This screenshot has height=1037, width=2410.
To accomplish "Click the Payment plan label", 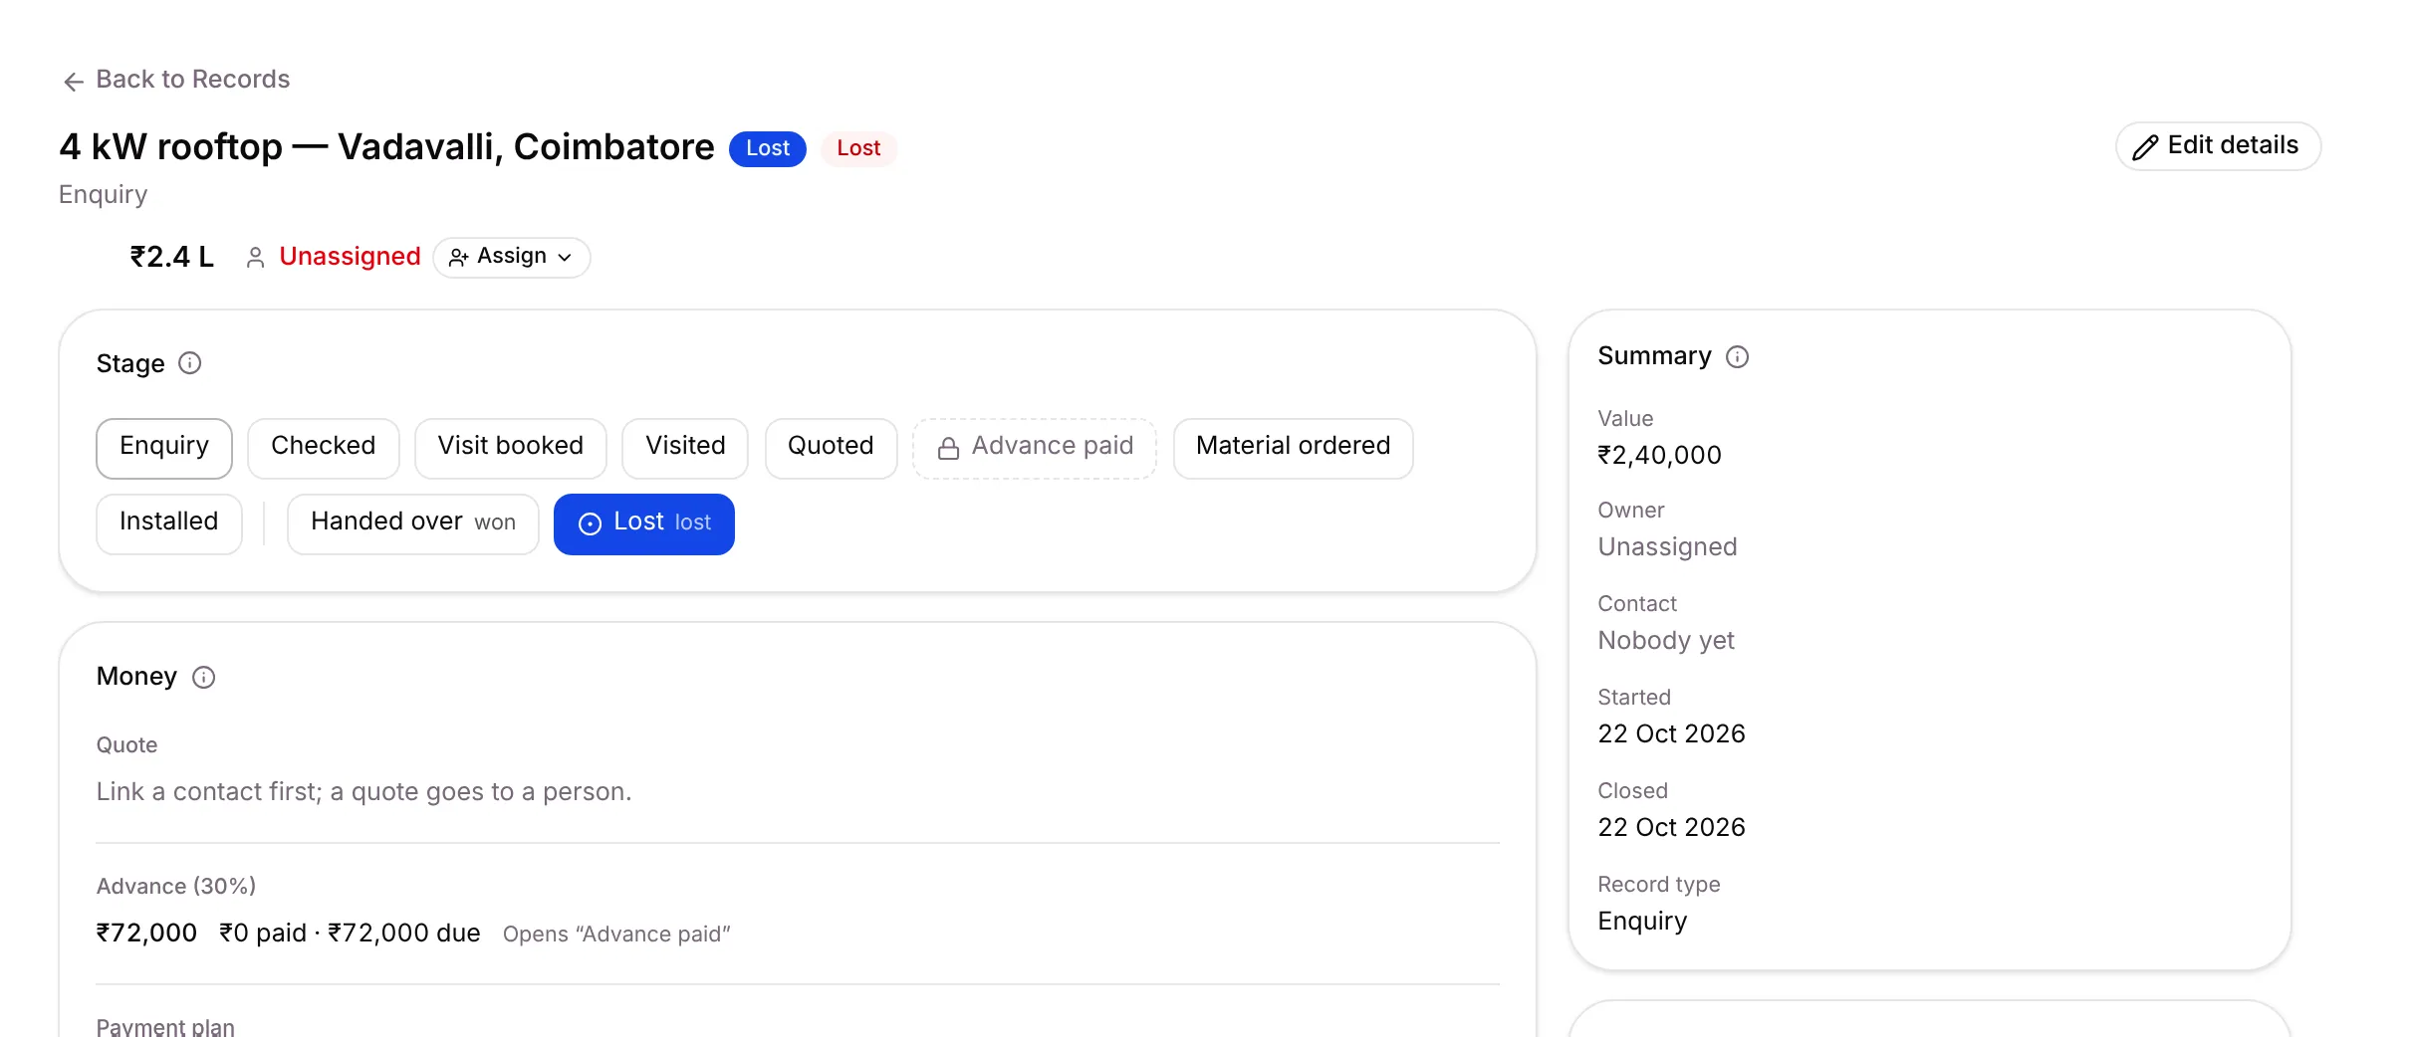I will coord(165,1026).
